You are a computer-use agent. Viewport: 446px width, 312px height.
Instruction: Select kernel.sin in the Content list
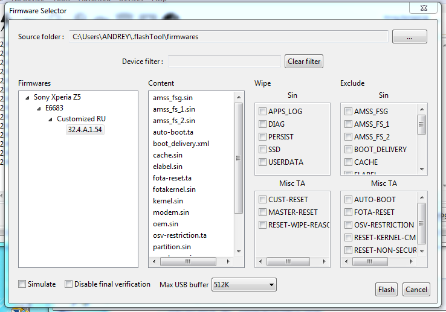(168, 201)
